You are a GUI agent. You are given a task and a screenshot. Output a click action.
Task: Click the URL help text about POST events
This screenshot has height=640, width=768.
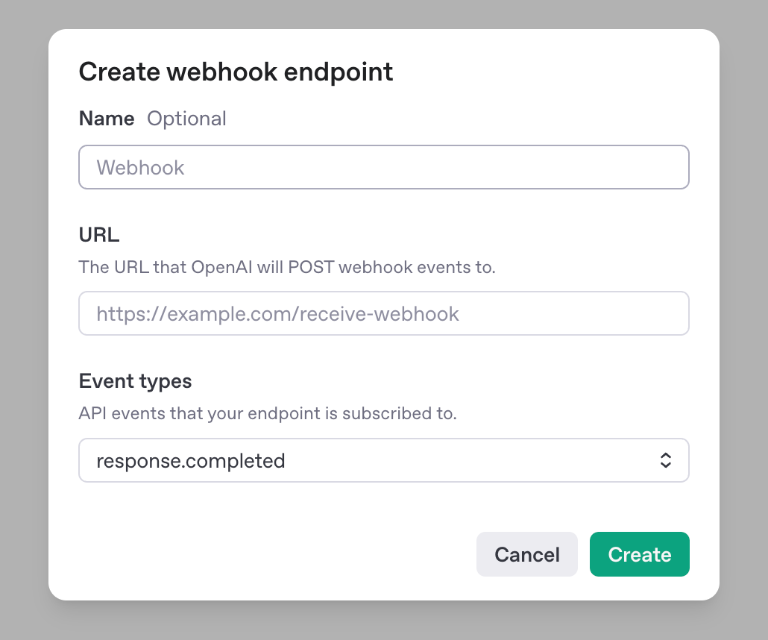(x=287, y=267)
